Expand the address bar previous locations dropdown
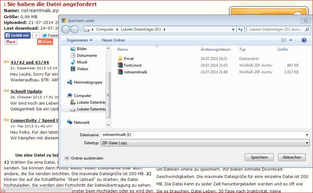Viewport: 313px width, 193px height. click(x=233, y=30)
